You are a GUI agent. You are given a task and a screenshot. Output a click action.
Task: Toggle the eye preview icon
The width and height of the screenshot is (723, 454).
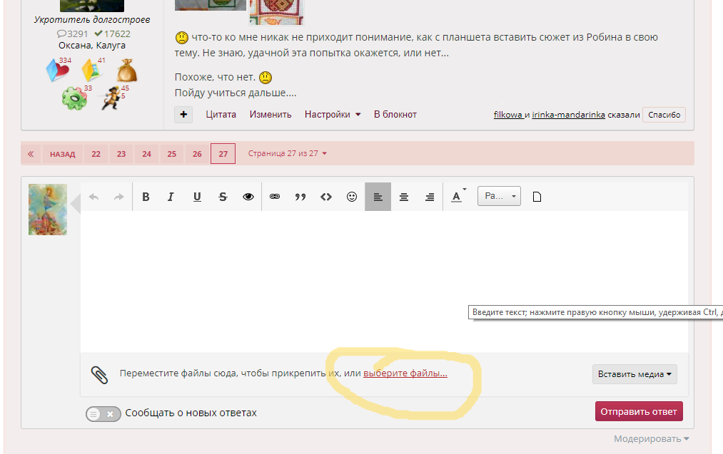coord(248,197)
